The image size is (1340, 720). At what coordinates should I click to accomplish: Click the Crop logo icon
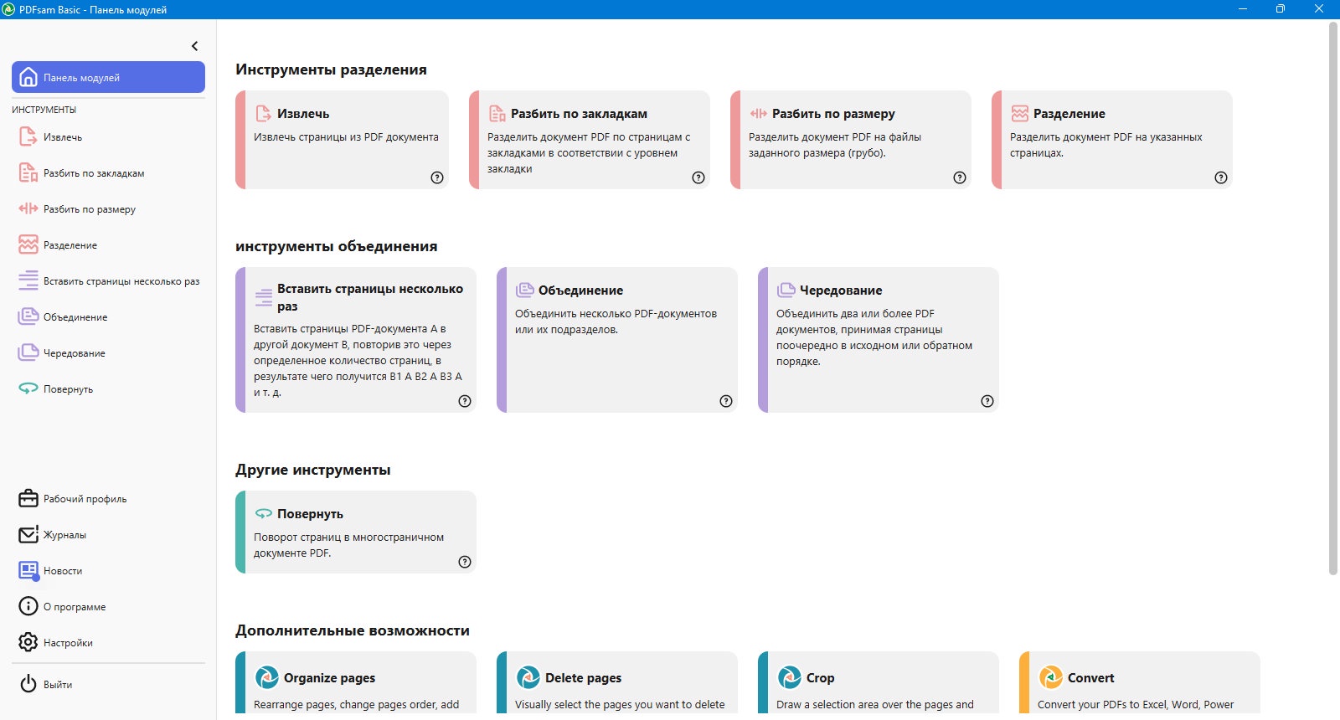tap(789, 677)
